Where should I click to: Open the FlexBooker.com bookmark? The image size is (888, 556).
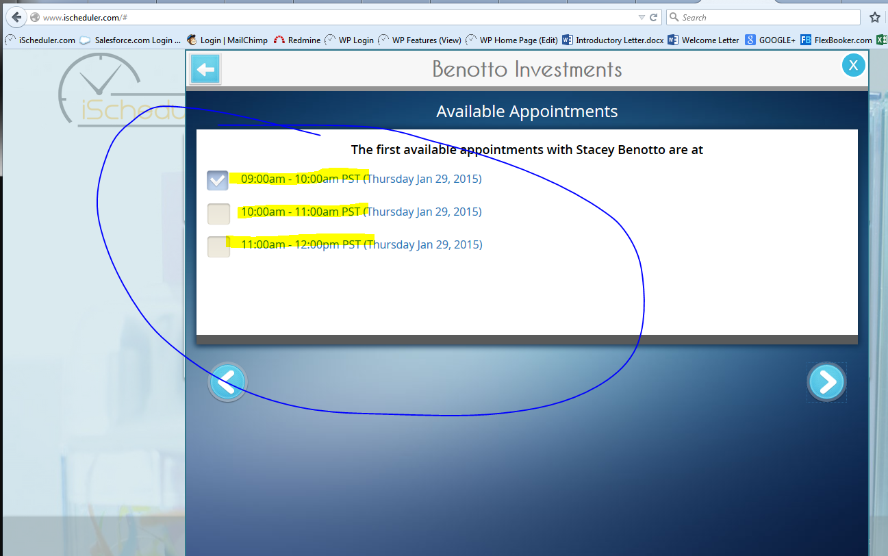point(836,40)
